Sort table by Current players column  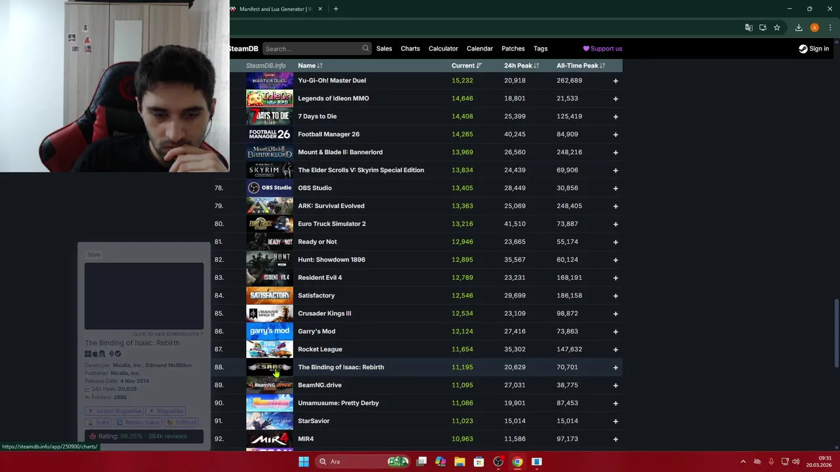point(466,66)
